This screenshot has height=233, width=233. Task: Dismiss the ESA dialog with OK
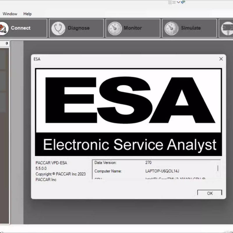pyautogui.click(x=210, y=193)
